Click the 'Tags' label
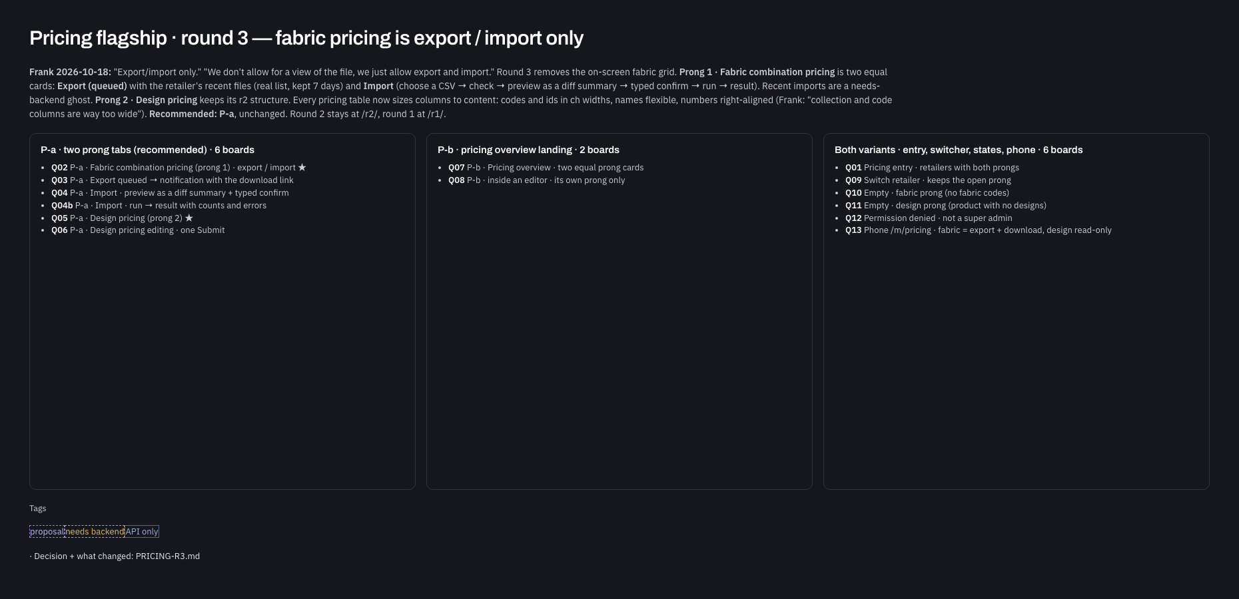This screenshot has height=599, width=1239. pos(38,508)
